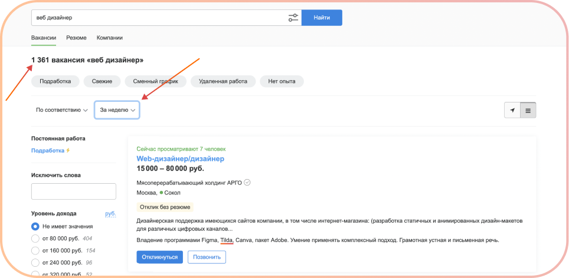Apply Свежие filter chip

point(102,81)
